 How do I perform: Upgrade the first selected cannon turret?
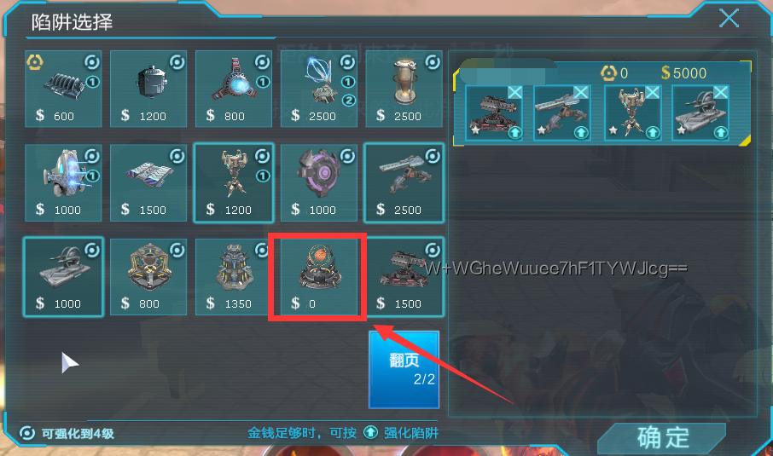click(514, 132)
